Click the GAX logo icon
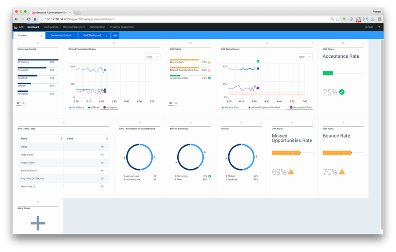 [16, 27]
